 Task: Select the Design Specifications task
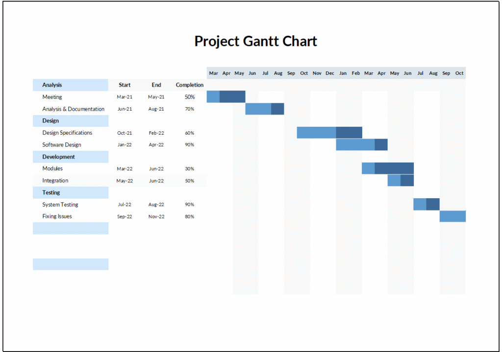(x=66, y=133)
